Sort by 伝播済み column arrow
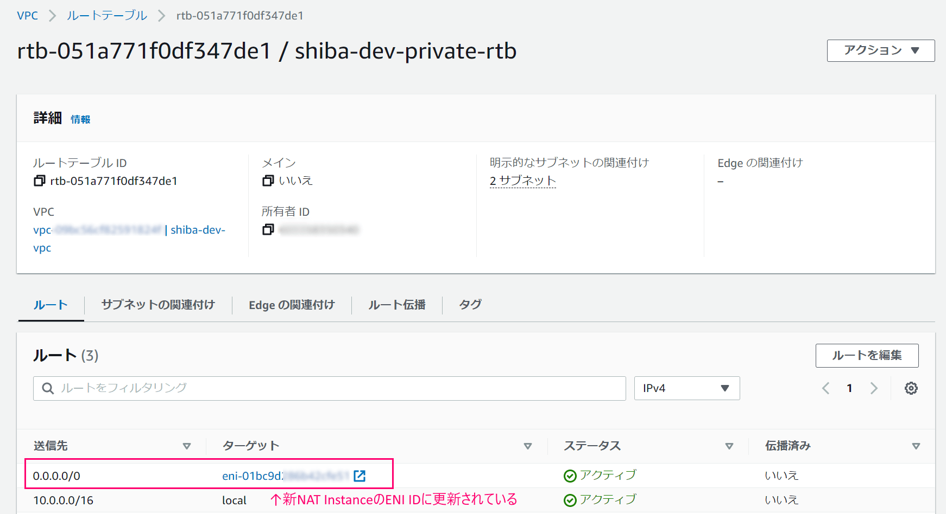Viewport: 946px width, 514px height. 916,446
